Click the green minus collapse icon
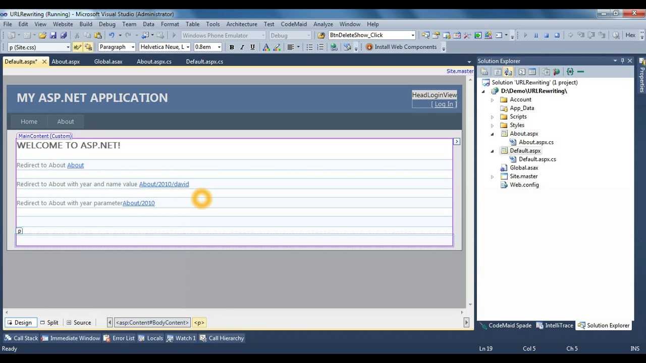 point(580,72)
